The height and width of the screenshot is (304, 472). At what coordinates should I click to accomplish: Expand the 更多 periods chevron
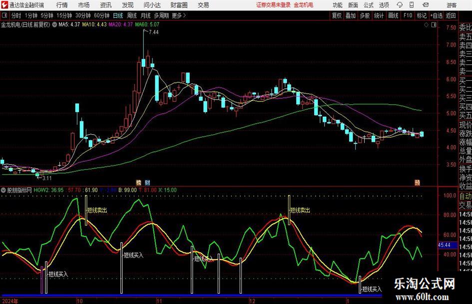[179, 15]
